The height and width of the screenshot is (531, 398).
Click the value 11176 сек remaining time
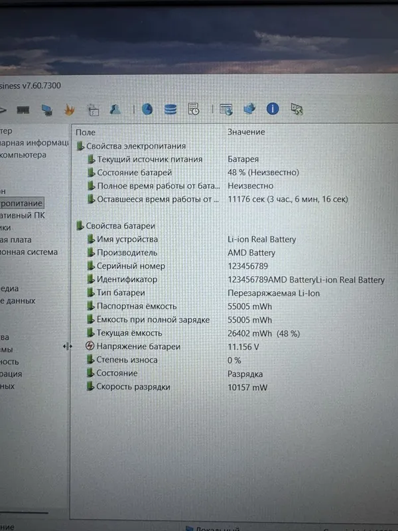point(288,199)
